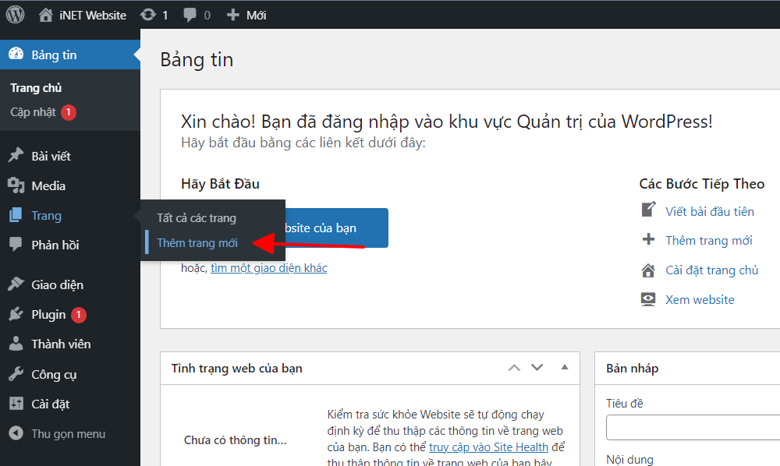780x466 pixels.
Task: Choose Tất cả các trang from flyout
Action: [197, 218]
